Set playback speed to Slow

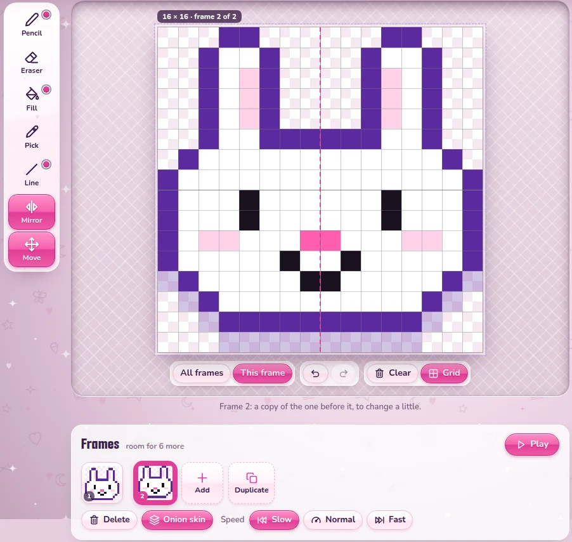pos(275,520)
